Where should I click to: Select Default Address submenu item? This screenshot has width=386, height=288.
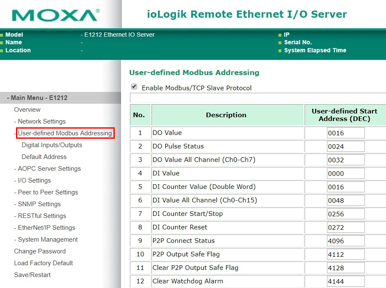click(44, 157)
